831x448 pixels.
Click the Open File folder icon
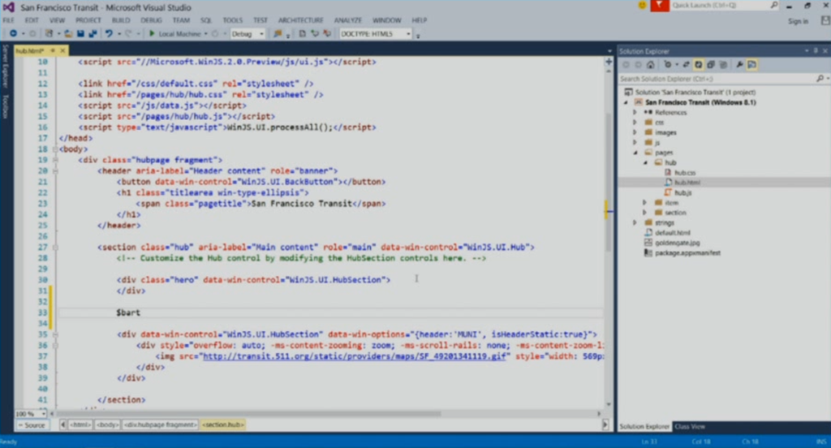68,34
